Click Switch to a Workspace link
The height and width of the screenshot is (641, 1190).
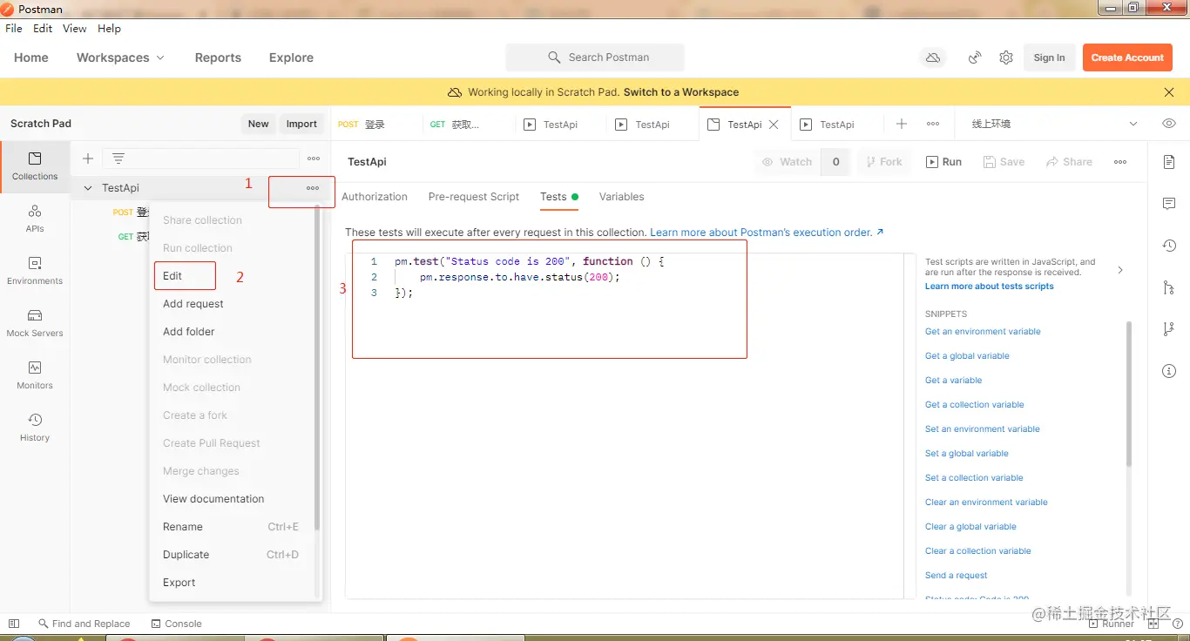681,92
